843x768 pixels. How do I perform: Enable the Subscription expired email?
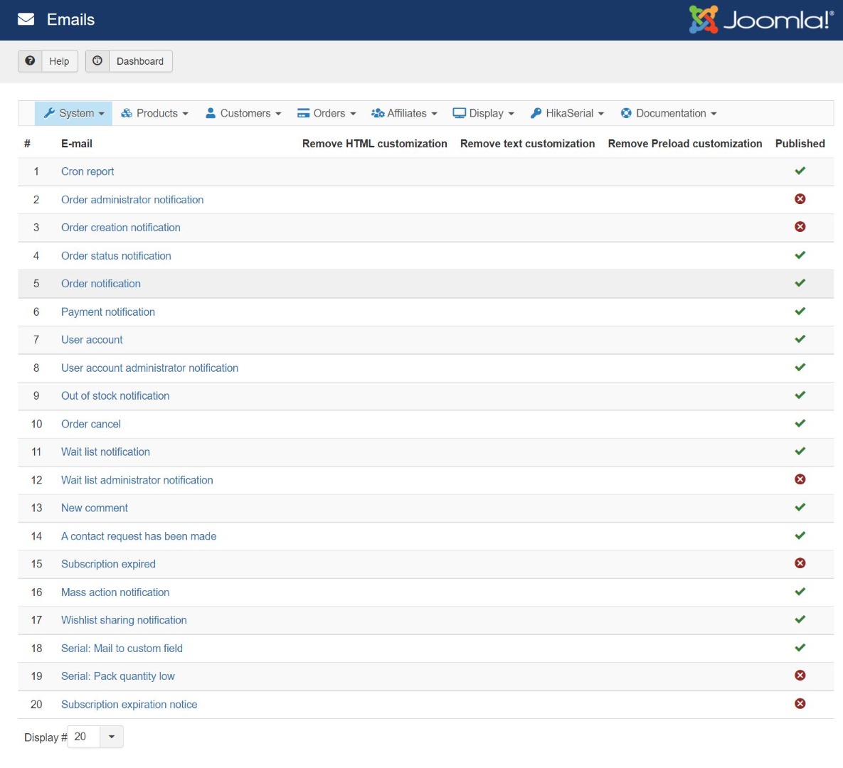click(x=800, y=563)
